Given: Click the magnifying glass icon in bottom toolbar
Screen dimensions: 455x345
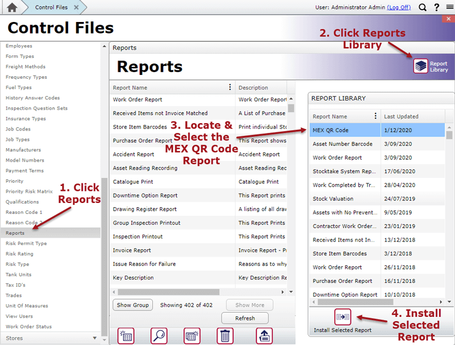Looking at the screenshot, I should click(x=159, y=336).
